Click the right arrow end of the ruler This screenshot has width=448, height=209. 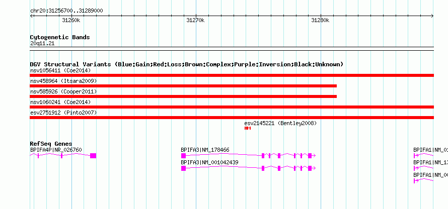click(x=432, y=16)
